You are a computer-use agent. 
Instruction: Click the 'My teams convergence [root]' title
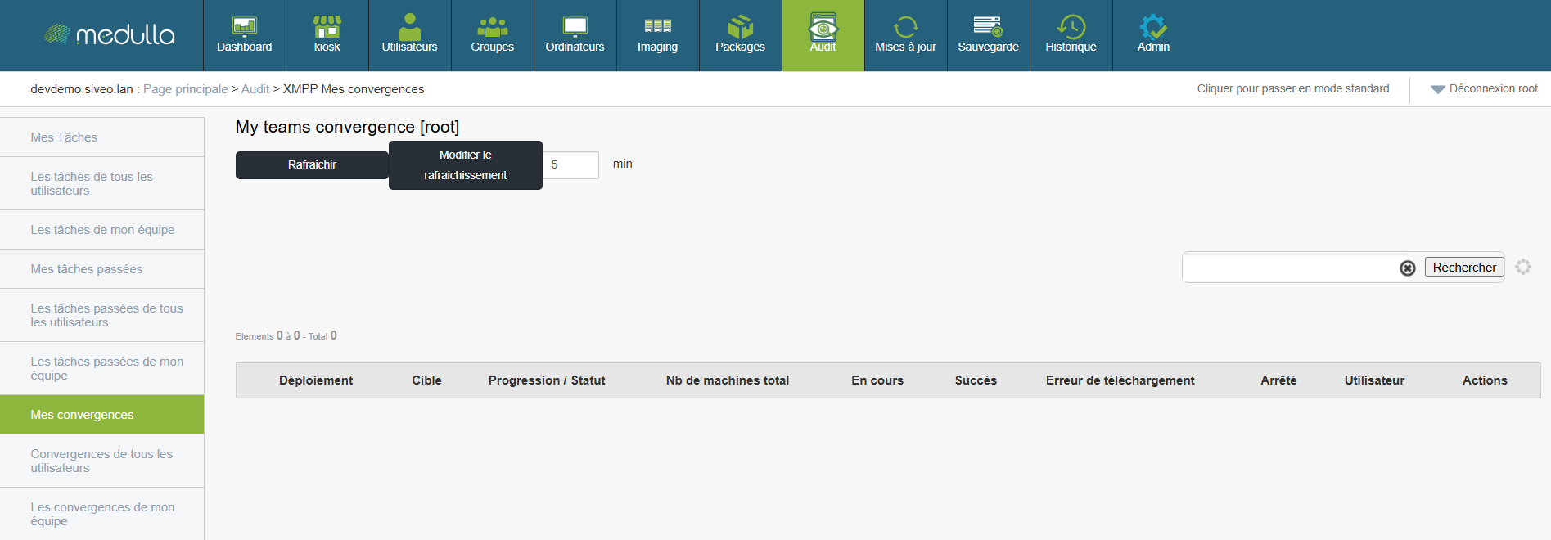[347, 127]
